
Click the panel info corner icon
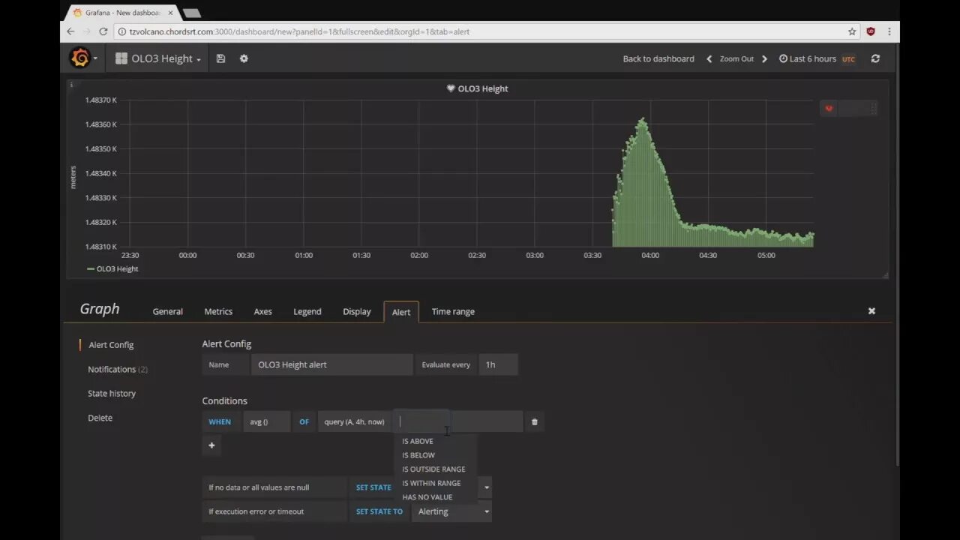(71, 84)
